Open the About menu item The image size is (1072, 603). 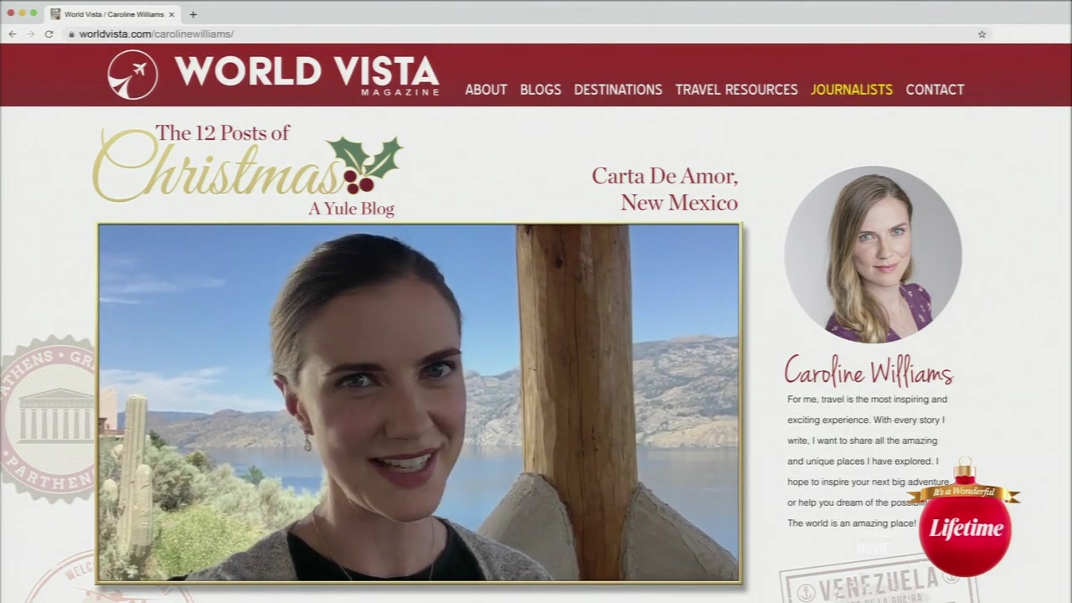tap(486, 90)
